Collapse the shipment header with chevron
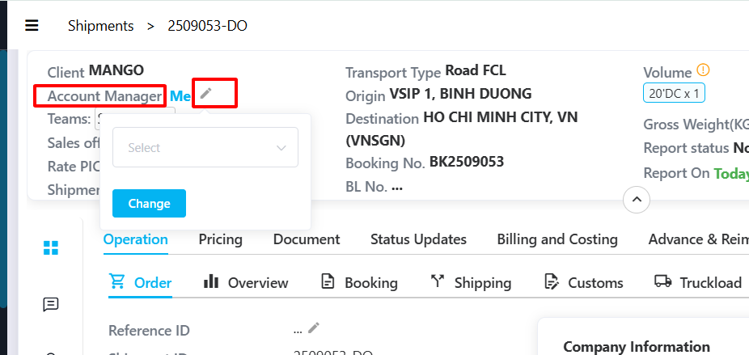 click(x=637, y=199)
